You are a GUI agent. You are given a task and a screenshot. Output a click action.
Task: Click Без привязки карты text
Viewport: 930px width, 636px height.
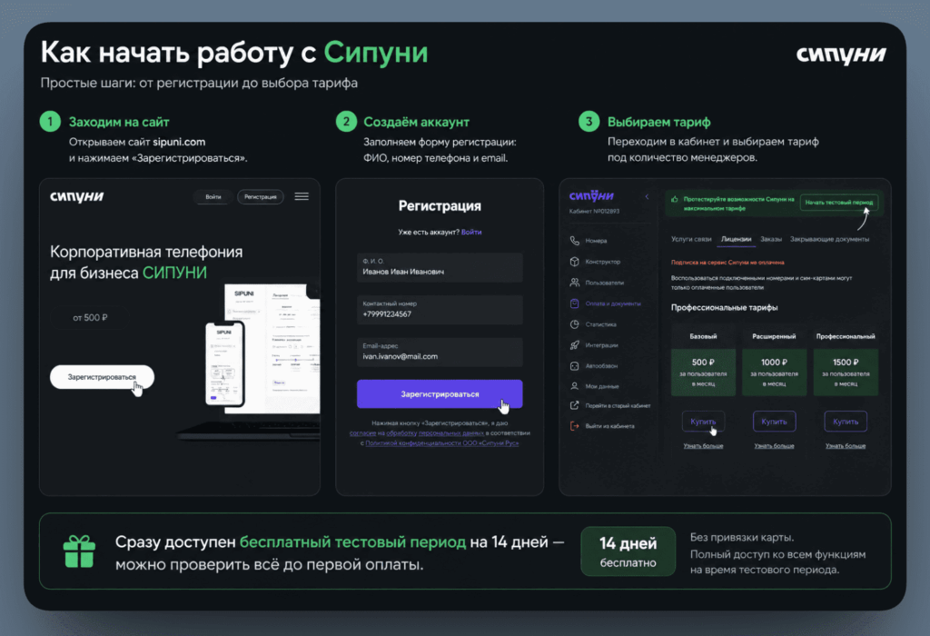point(742,538)
